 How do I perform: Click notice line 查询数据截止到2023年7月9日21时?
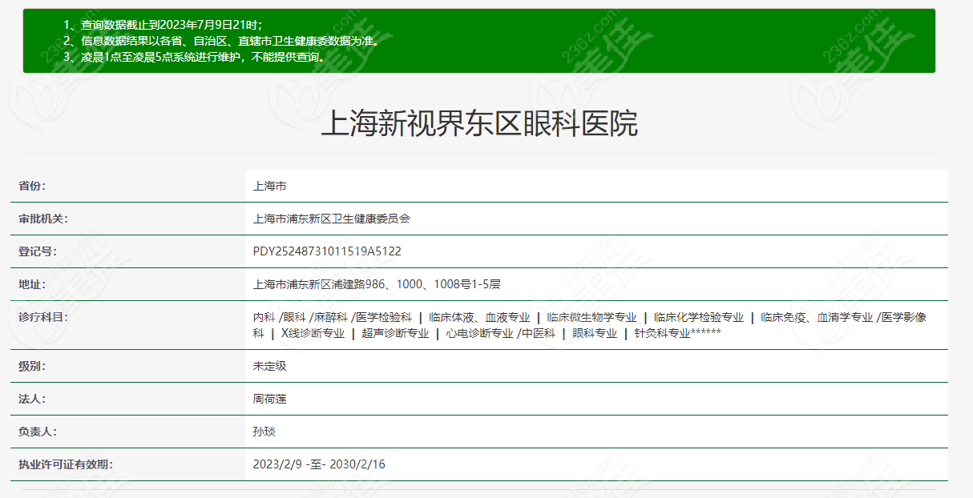pos(163,25)
